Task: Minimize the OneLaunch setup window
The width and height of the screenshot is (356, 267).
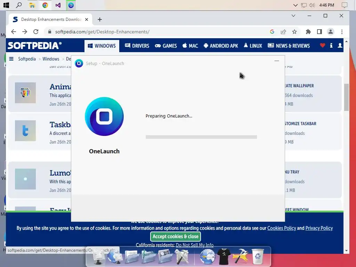Action: pyautogui.click(x=276, y=61)
